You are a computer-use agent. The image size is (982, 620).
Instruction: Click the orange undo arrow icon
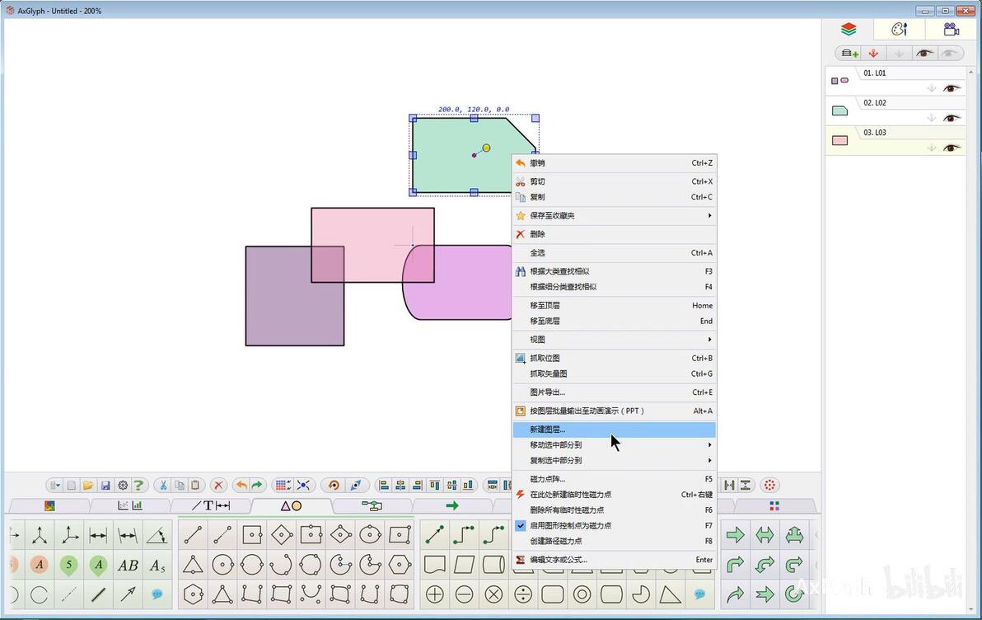tap(241, 486)
